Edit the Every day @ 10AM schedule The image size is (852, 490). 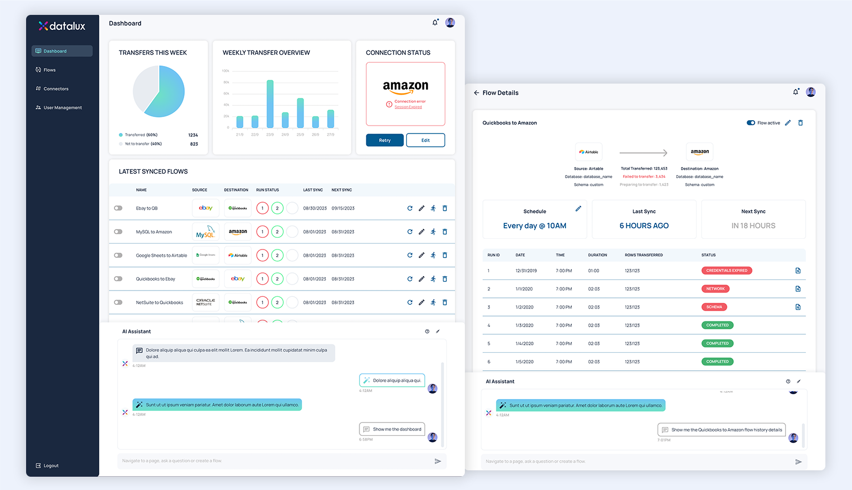(578, 209)
